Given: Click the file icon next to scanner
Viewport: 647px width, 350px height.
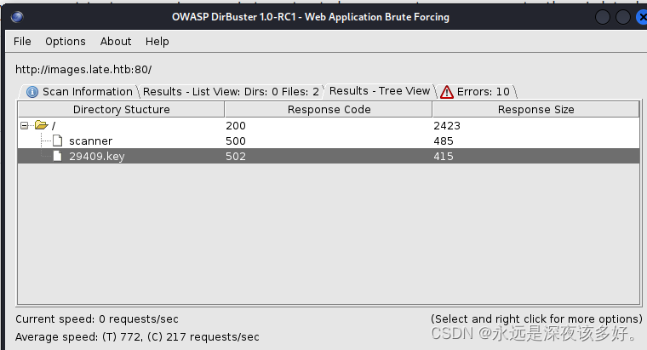Looking at the screenshot, I should (58, 141).
